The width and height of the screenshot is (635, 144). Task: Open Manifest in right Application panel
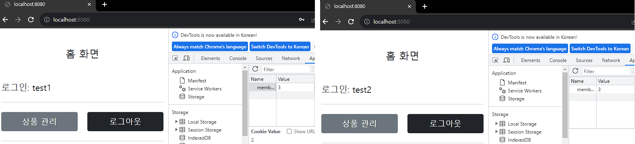[x=517, y=83]
